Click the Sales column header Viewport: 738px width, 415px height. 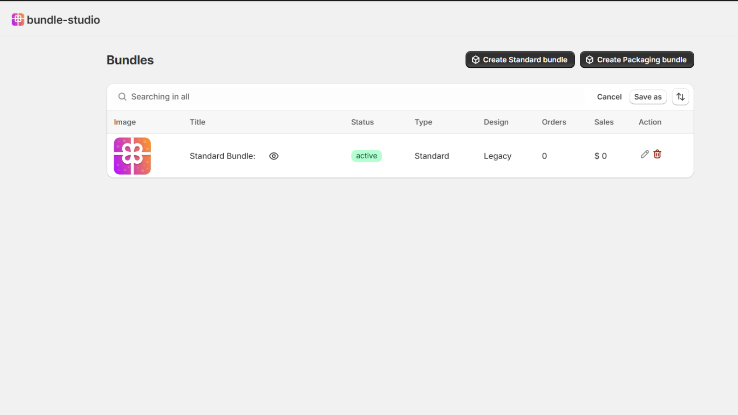[x=604, y=122]
